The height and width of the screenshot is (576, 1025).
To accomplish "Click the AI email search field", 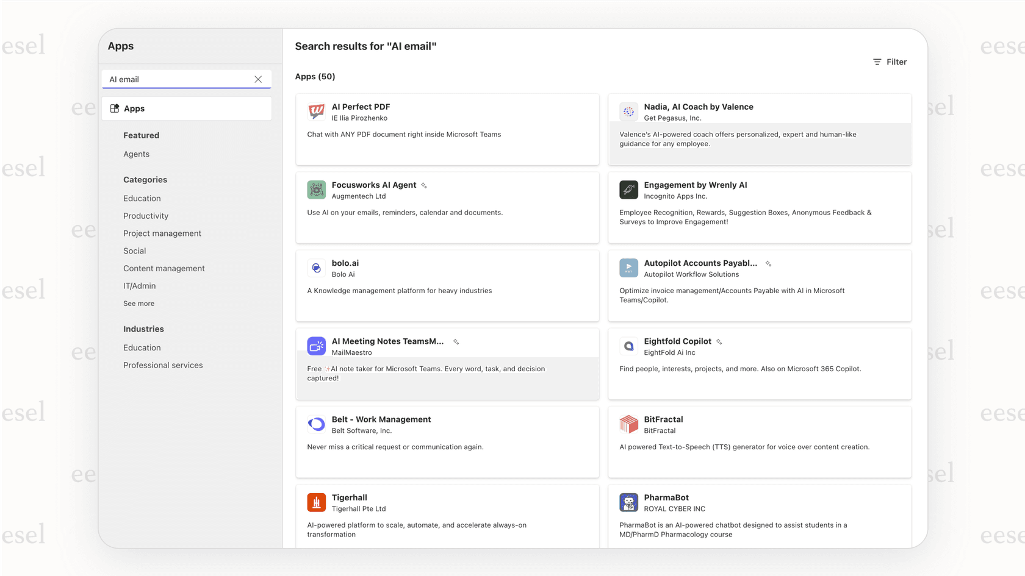I will 177,79.
